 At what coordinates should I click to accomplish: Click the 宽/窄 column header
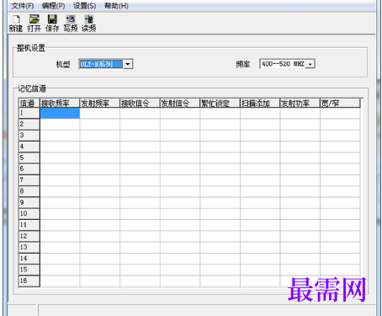coord(340,103)
